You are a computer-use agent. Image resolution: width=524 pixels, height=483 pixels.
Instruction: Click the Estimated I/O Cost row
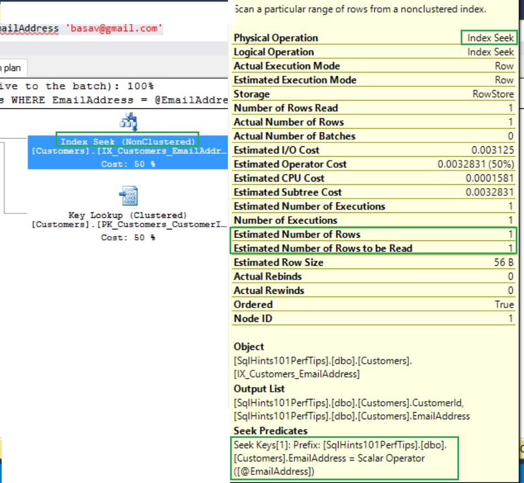374,150
